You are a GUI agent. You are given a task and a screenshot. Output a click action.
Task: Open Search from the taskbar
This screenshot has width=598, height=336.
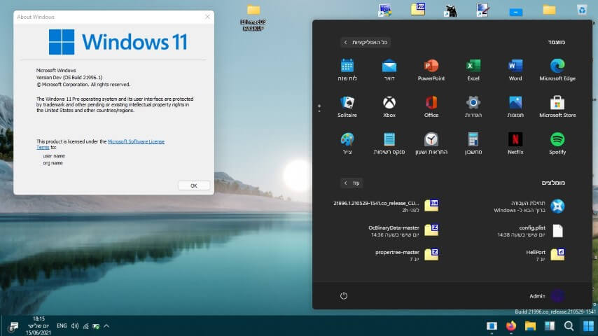569,326
